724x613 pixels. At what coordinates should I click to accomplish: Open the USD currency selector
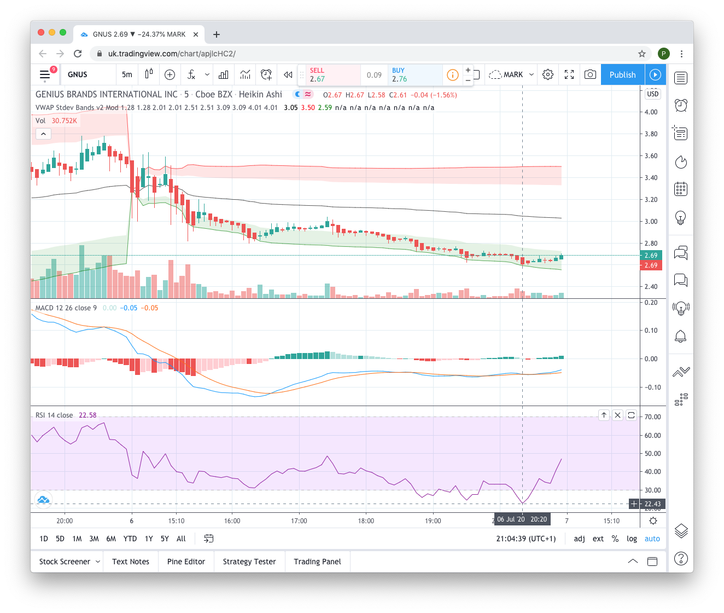click(x=653, y=94)
